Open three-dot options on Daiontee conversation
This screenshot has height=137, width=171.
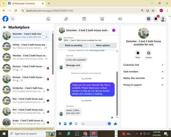click(x=43, y=36)
